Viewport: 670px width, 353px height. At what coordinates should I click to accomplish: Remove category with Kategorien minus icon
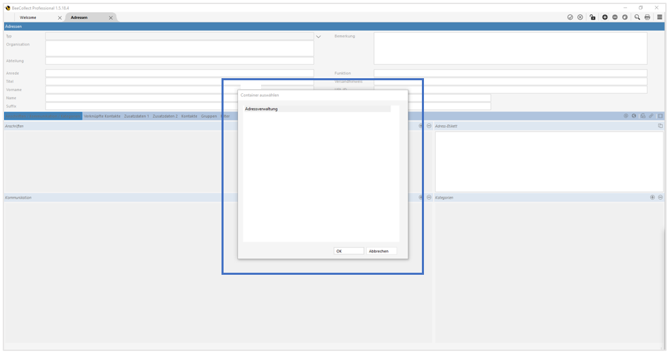pyautogui.click(x=660, y=197)
